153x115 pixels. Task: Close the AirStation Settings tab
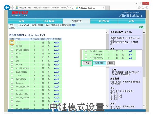point(104,8)
